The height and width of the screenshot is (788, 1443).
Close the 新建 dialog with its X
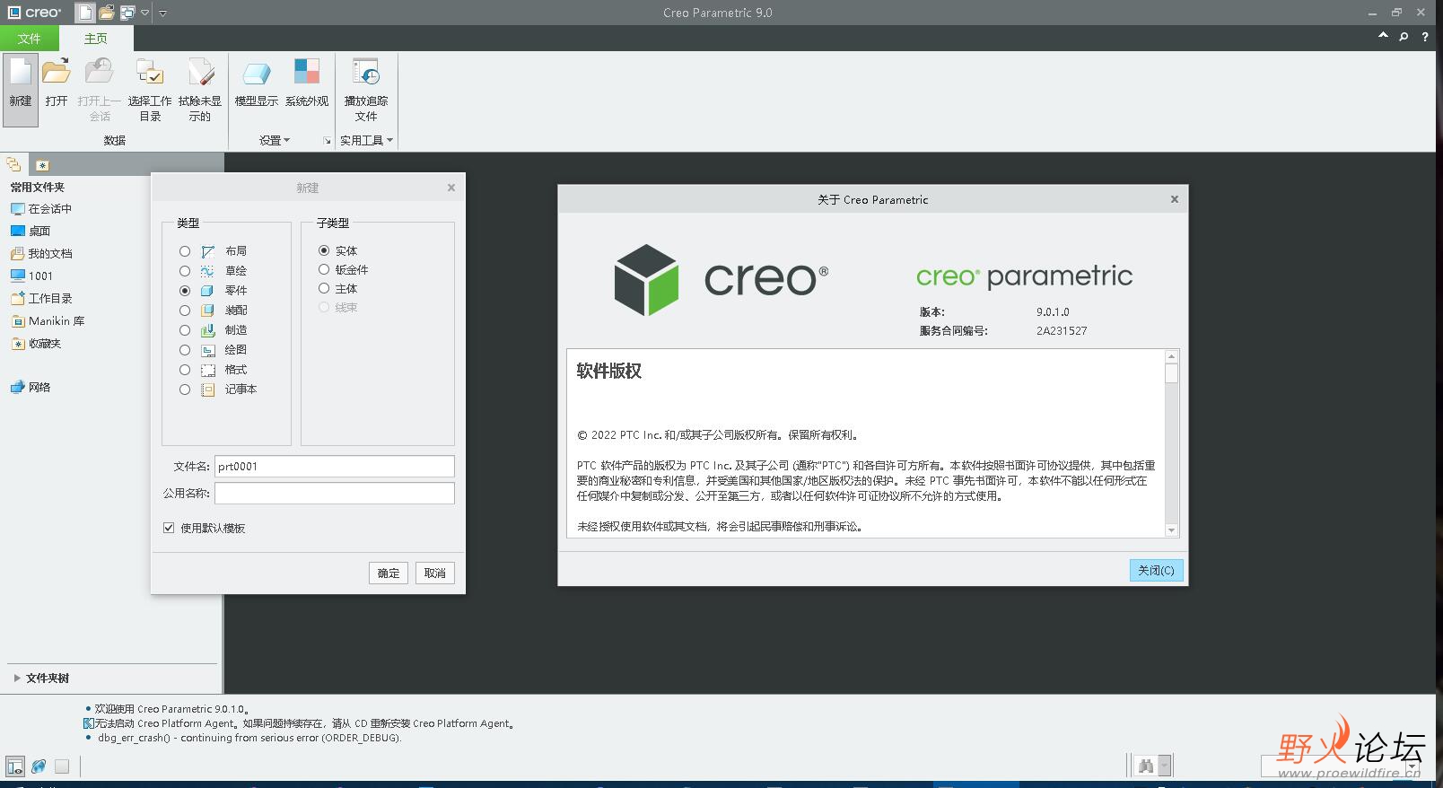[451, 188]
